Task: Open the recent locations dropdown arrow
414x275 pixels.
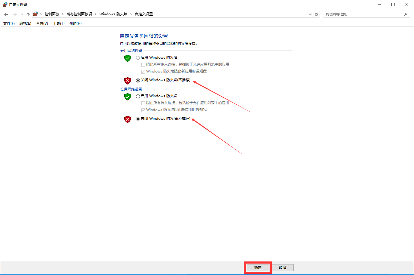Action: (22, 14)
